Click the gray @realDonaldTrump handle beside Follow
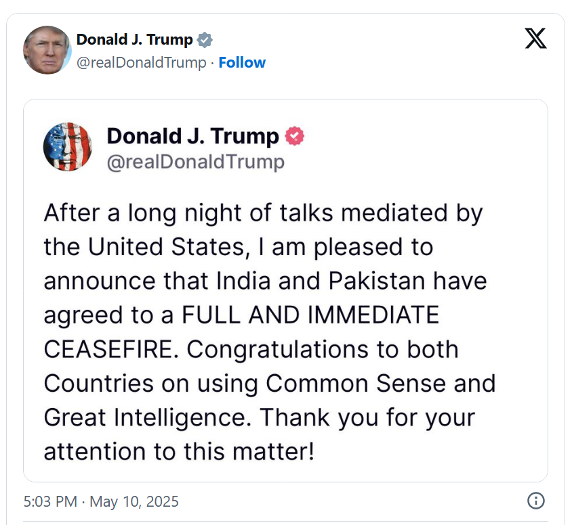572x525 pixels. tap(141, 63)
